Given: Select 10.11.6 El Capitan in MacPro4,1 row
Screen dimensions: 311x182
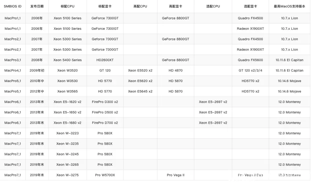Looking at the screenshot, I should tap(290, 70).
